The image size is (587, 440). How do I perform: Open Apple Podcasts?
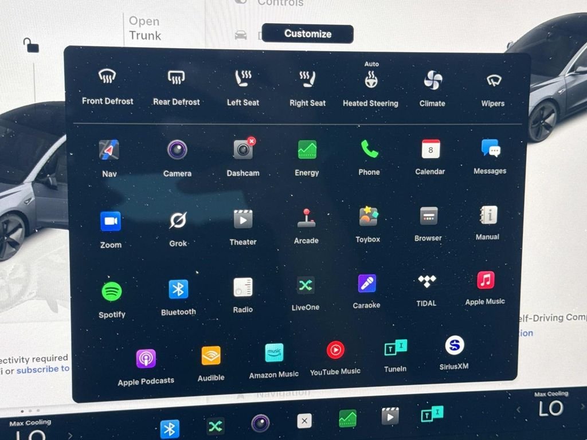[146, 367]
